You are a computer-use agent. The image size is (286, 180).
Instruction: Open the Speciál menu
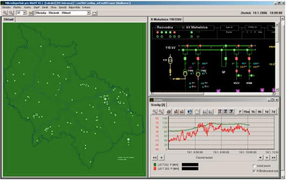pos(62,7)
